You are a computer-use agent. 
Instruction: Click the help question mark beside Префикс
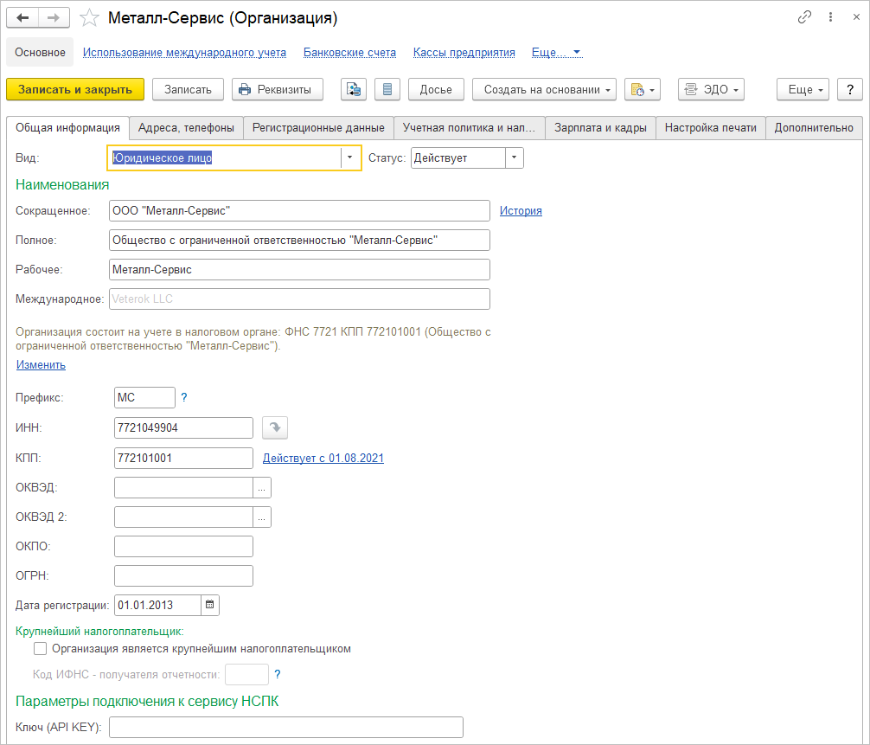(184, 397)
